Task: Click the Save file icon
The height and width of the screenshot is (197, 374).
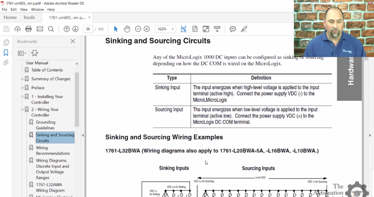Action: (6, 29)
